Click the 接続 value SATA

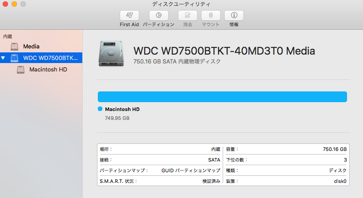(x=214, y=160)
